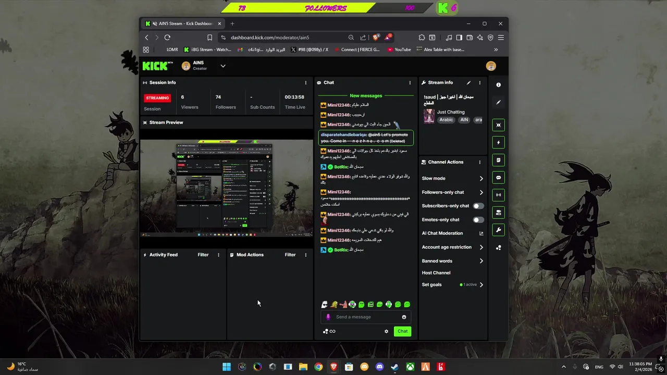Open the Mod Actions three-dot menu
This screenshot has width=667, height=375.
pyautogui.click(x=305, y=255)
